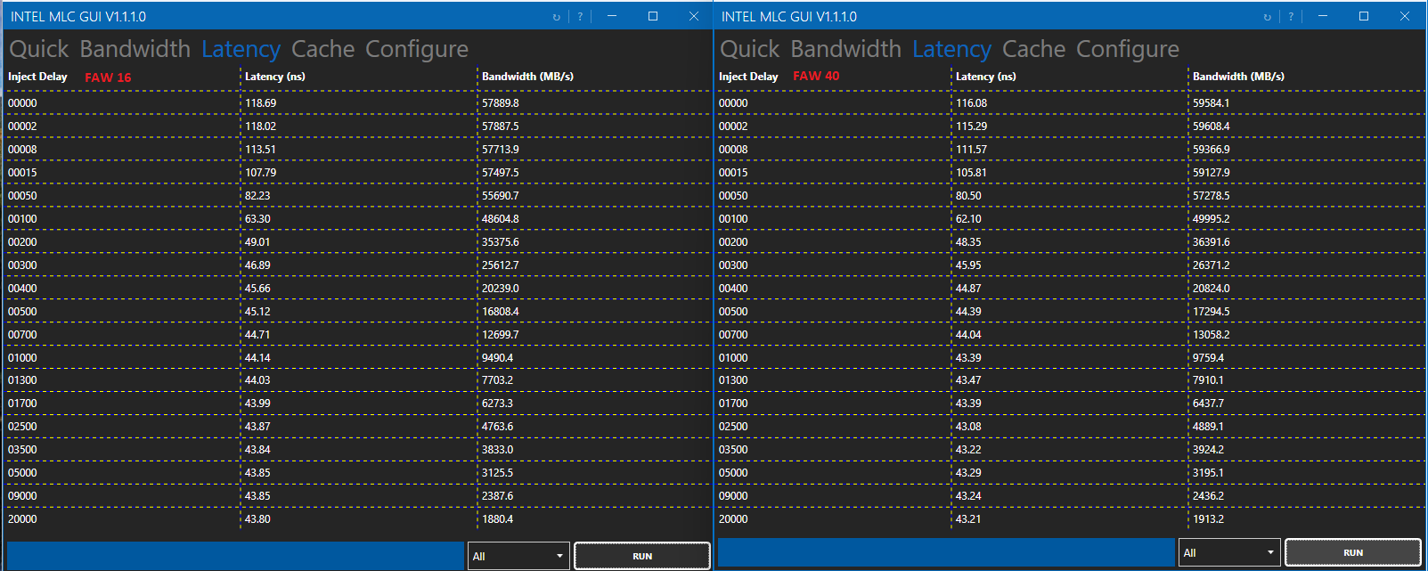Image resolution: width=1428 pixels, height=571 pixels.
Task: Click the red FAW 16 label
Action: [x=108, y=77]
